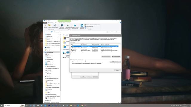Select Программы и Доку... row in drive list
The image size is (191, 107).
tap(95, 48)
